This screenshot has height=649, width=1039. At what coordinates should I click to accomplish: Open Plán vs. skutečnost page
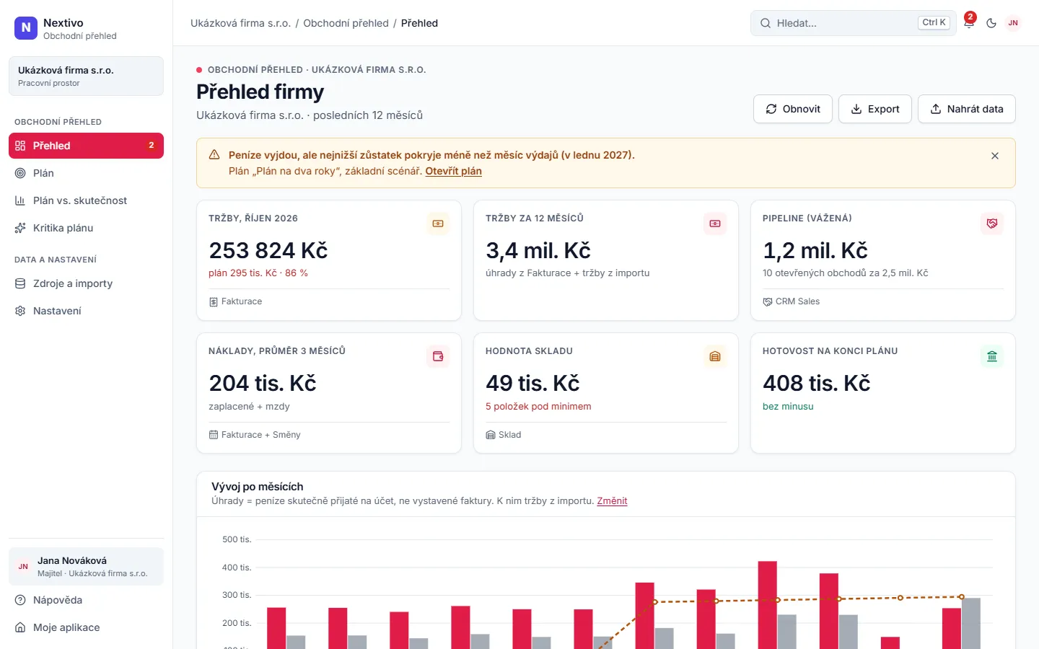click(x=86, y=200)
